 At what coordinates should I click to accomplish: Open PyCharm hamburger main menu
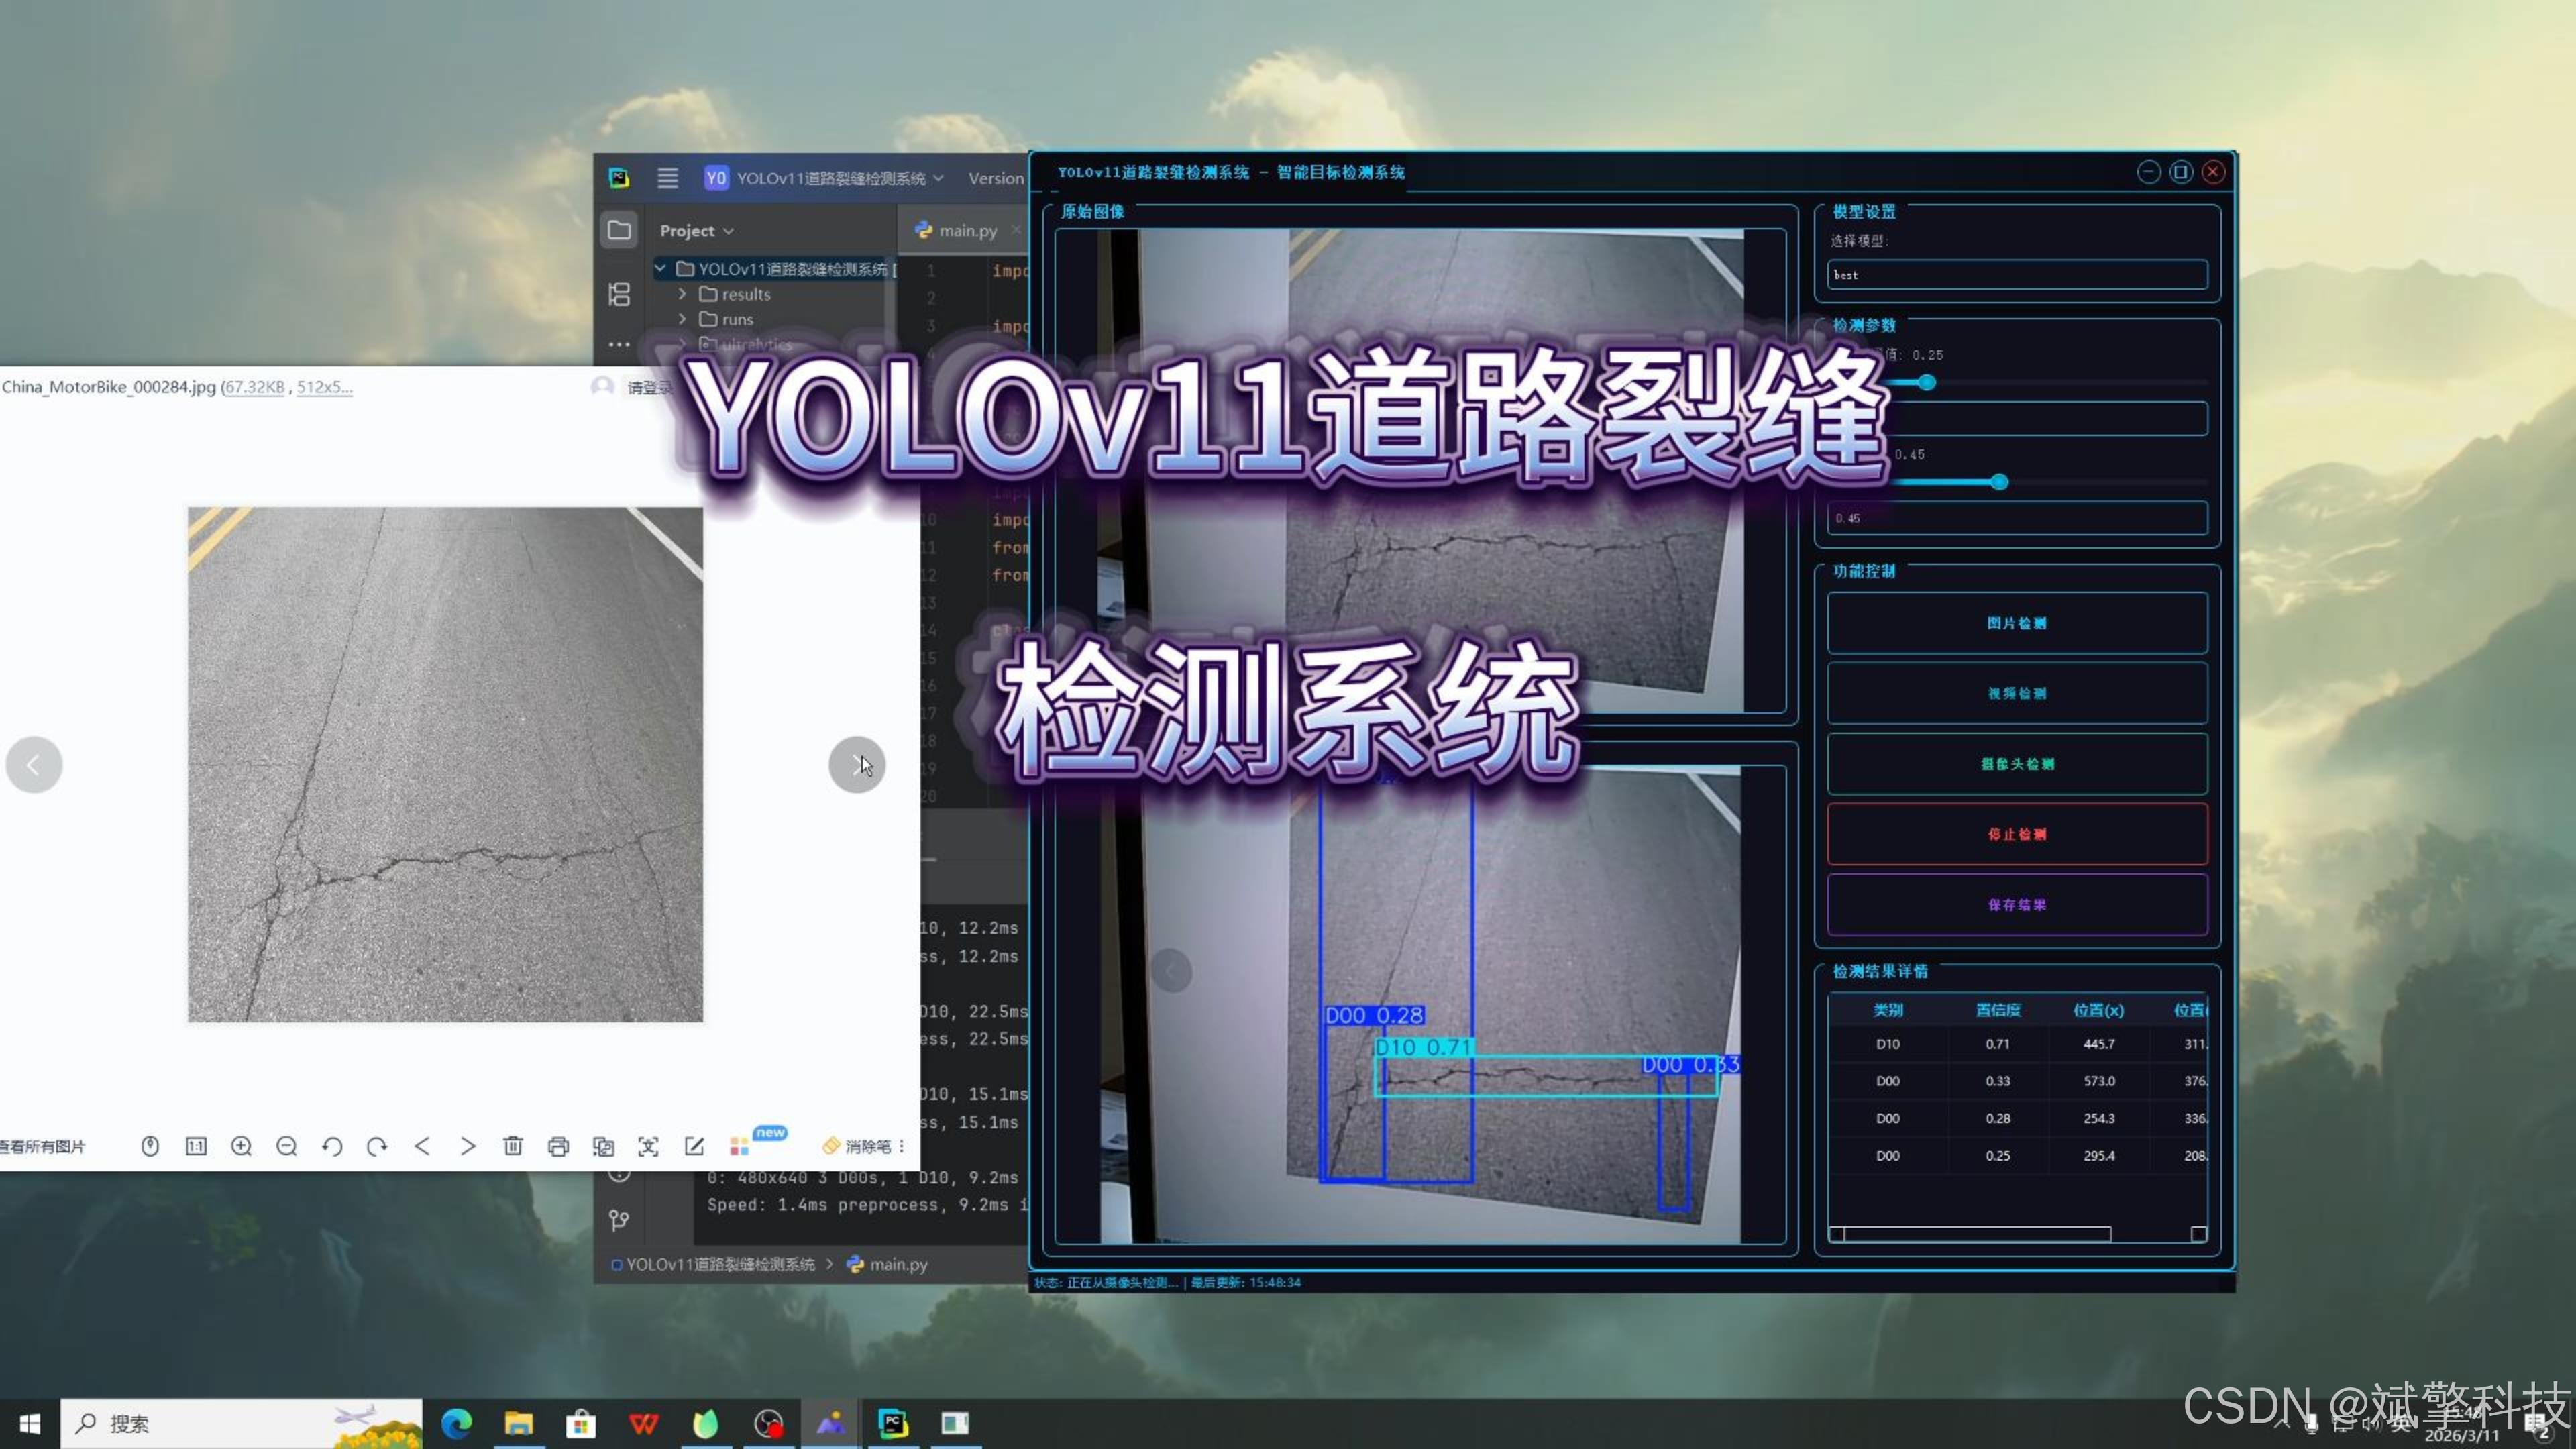click(667, 178)
